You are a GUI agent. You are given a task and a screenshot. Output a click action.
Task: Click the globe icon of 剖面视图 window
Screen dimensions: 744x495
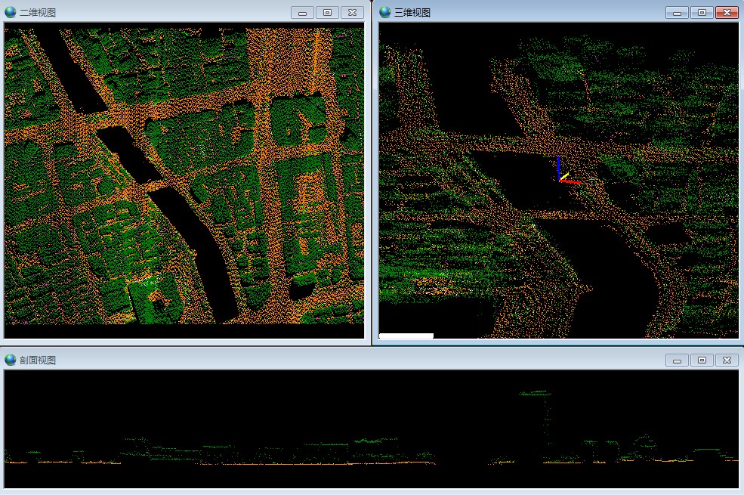[11, 360]
